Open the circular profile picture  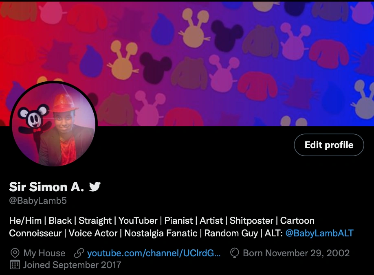pos(53,124)
